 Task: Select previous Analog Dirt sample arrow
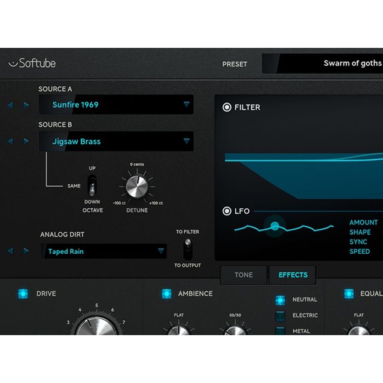tap(10, 251)
